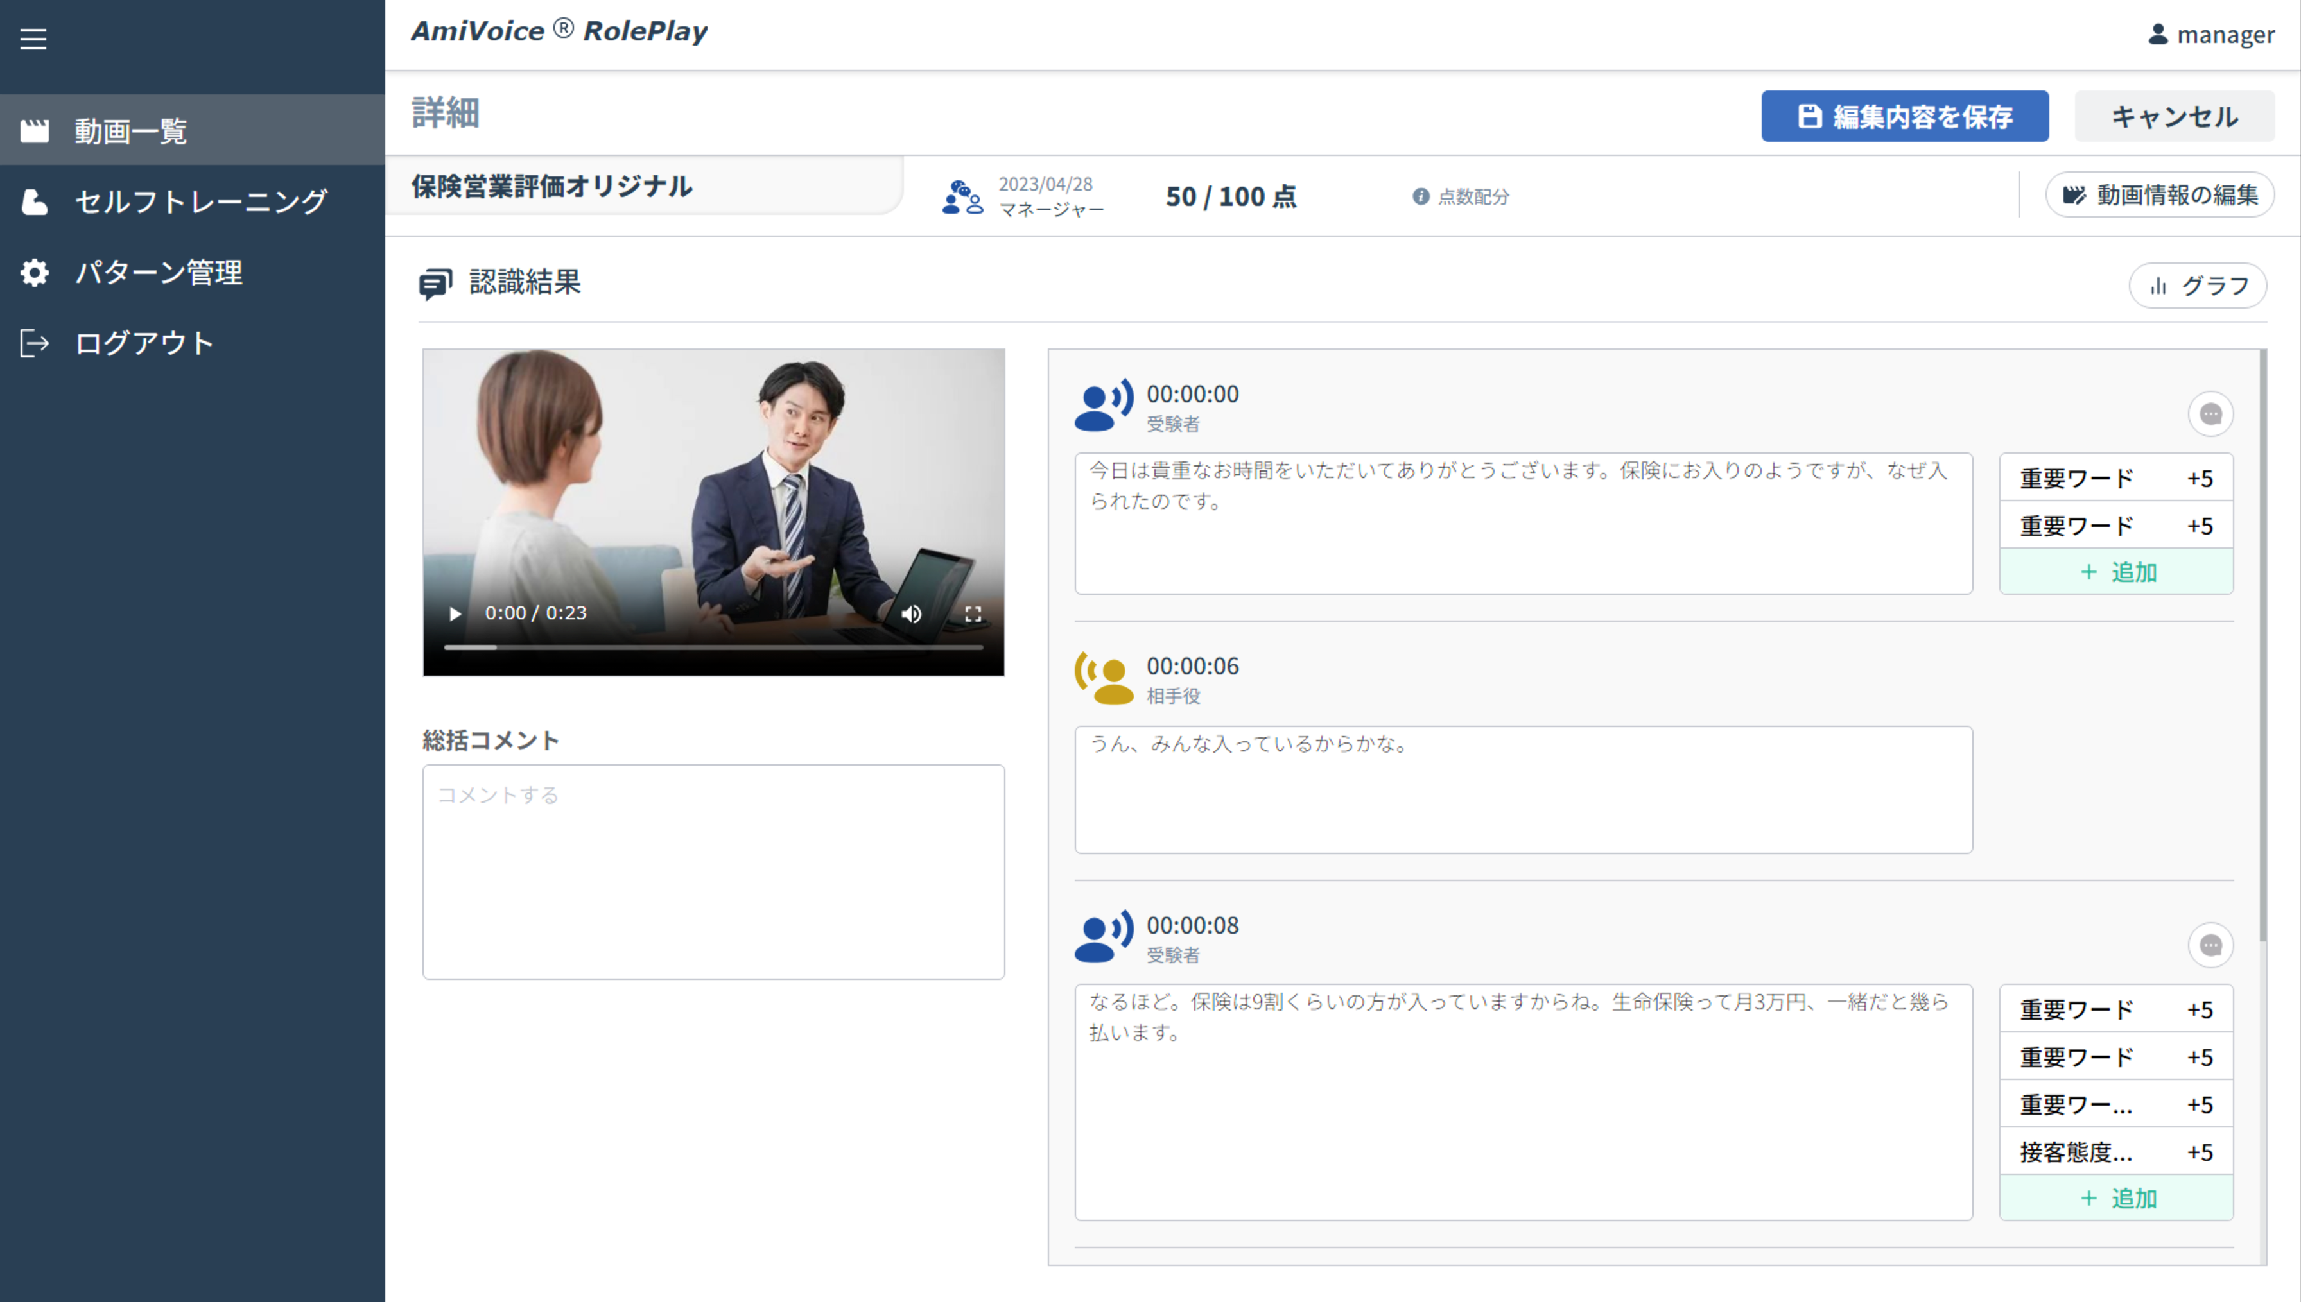Click the video seek progress bar
Viewport: 2301px width, 1302px height.
click(713, 647)
